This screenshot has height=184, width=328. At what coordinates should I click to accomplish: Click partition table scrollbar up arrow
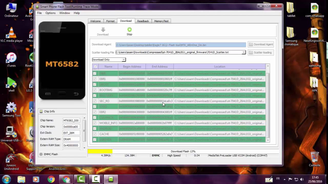[x=268, y=66]
